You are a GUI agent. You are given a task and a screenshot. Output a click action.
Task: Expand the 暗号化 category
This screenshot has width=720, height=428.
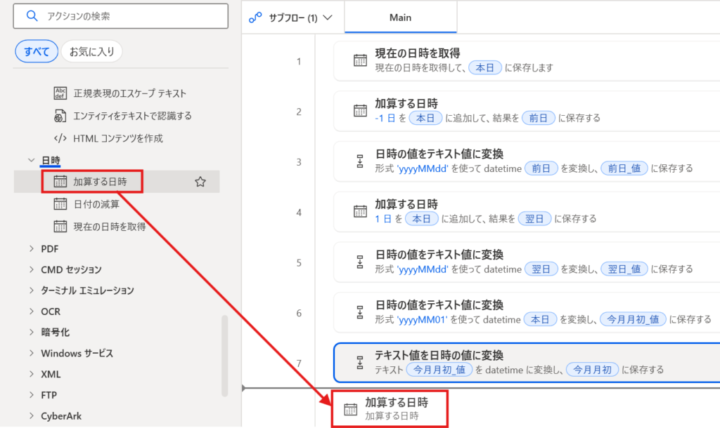[x=31, y=333]
